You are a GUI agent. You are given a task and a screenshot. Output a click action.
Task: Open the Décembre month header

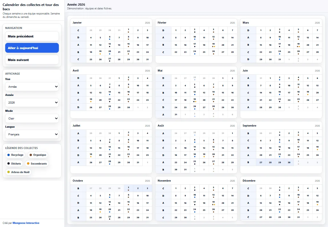coord(281,181)
